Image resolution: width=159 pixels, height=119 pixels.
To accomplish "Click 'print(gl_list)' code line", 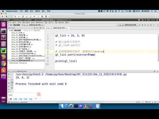I will click(x=66, y=61).
